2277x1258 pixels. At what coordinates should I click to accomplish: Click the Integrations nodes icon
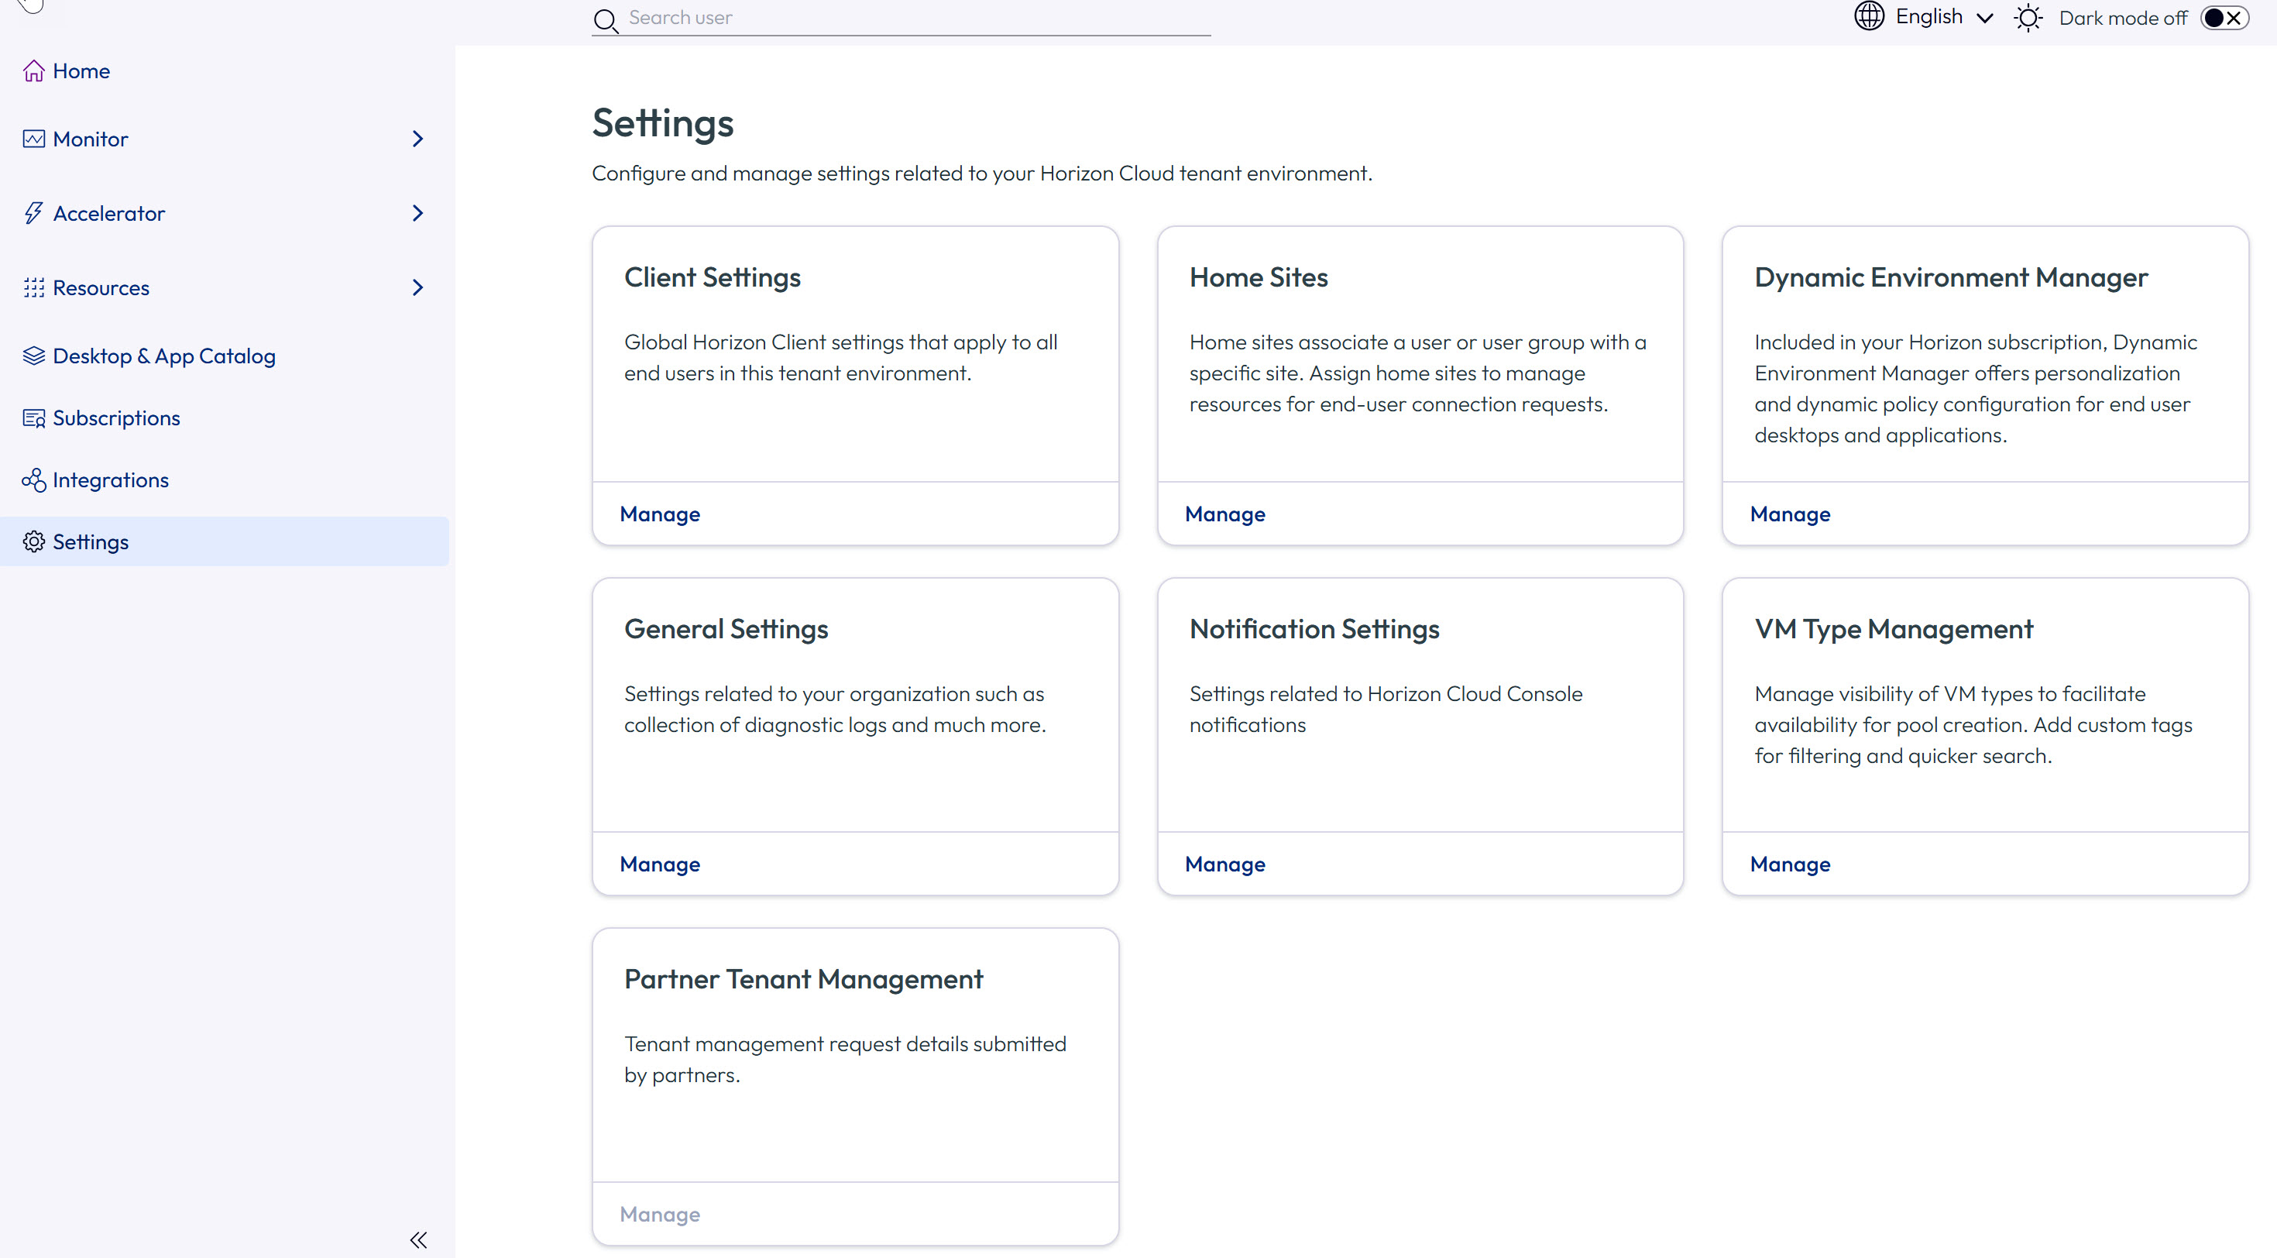coord(33,480)
